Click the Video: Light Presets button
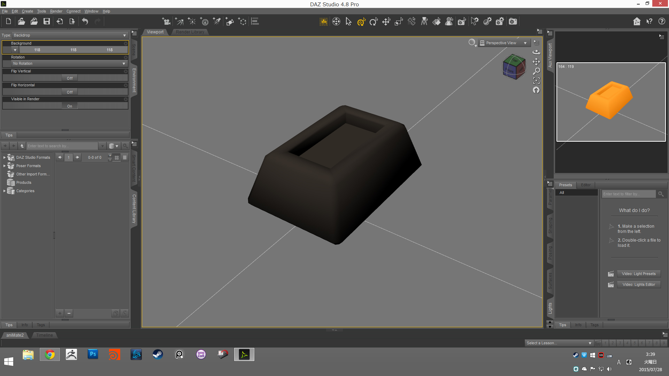 [639, 274]
